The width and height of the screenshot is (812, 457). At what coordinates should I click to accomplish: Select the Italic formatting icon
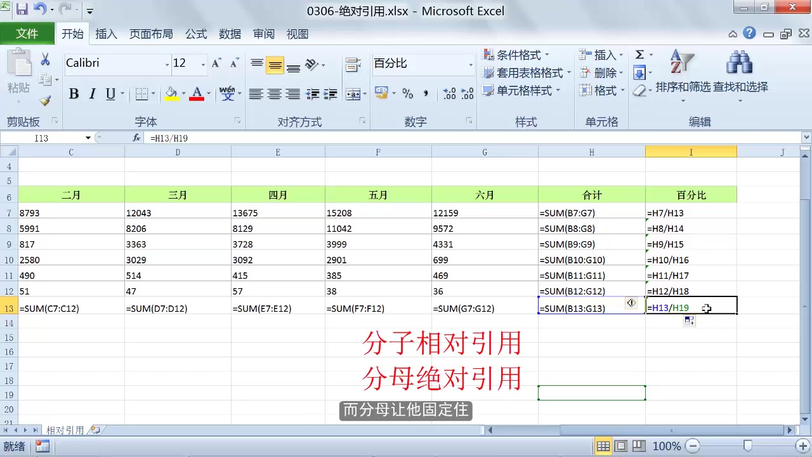pos(91,93)
